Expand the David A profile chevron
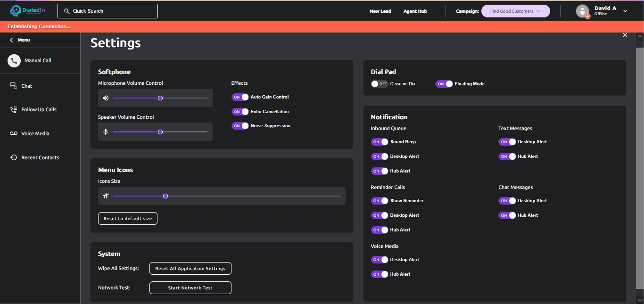This screenshot has height=304, width=644. (625, 11)
